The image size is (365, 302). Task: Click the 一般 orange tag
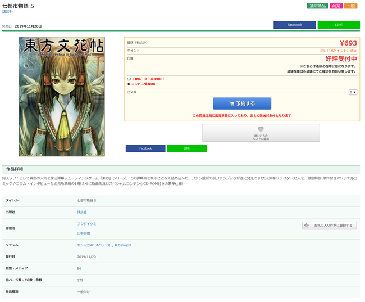click(x=351, y=6)
